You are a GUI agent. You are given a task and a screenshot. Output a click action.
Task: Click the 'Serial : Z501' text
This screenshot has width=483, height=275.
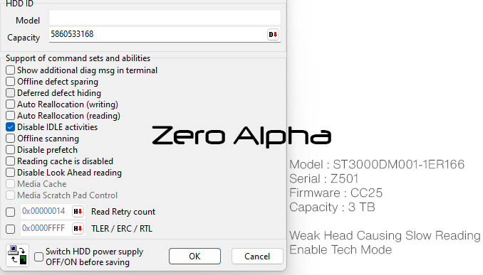(x=323, y=179)
